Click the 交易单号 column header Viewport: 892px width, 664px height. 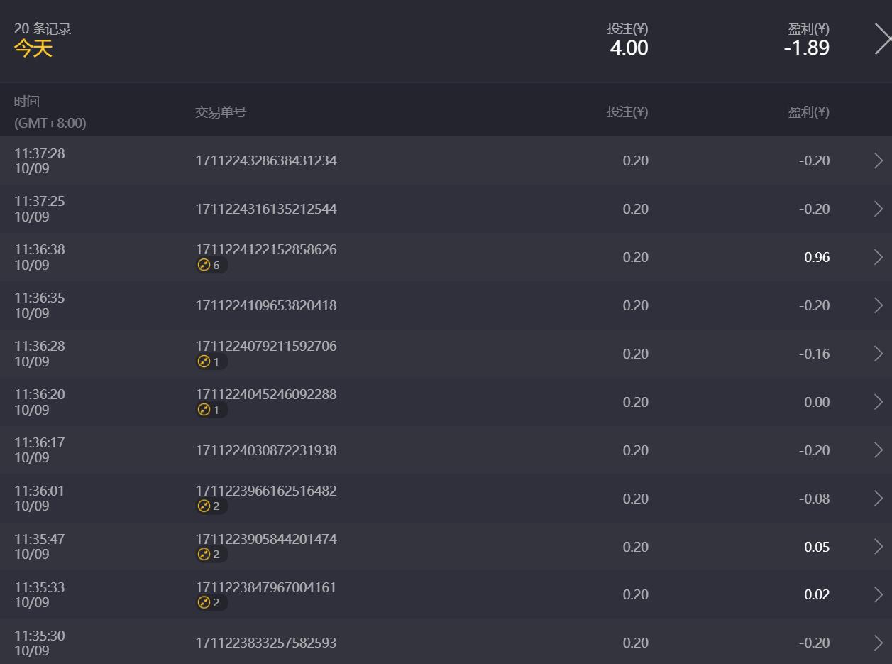[221, 112]
